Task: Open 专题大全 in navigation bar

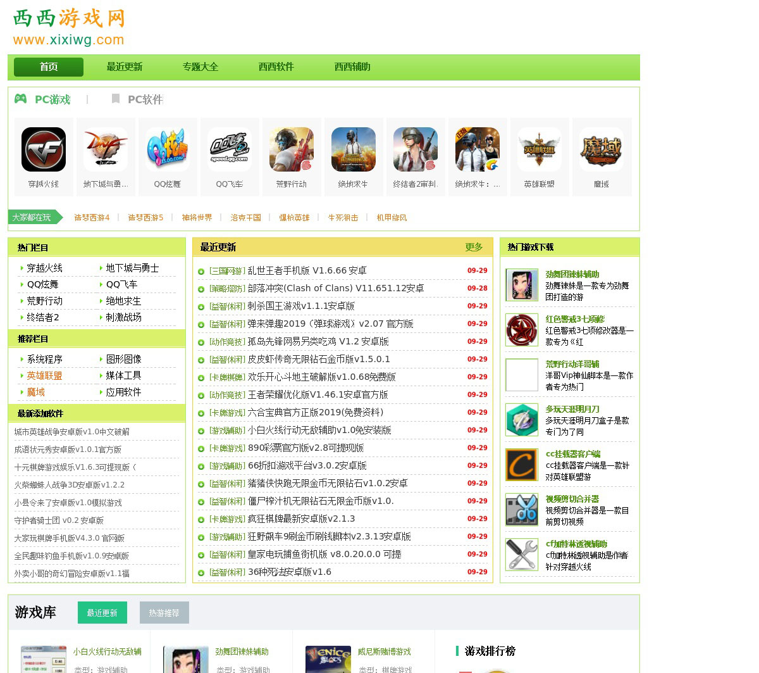Action: click(201, 67)
